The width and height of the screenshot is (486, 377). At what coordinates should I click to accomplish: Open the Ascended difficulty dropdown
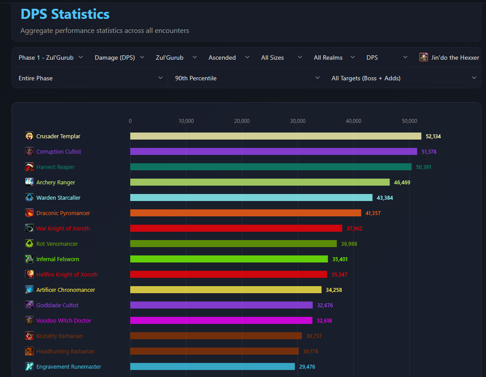point(229,57)
